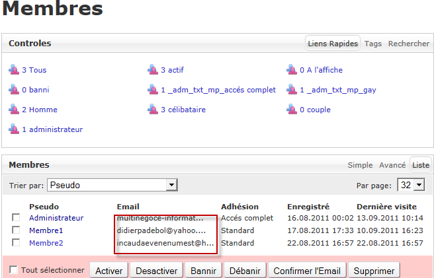Click the user icon beside '0 banni'
The height and width of the screenshot is (278, 434).
pos(14,90)
